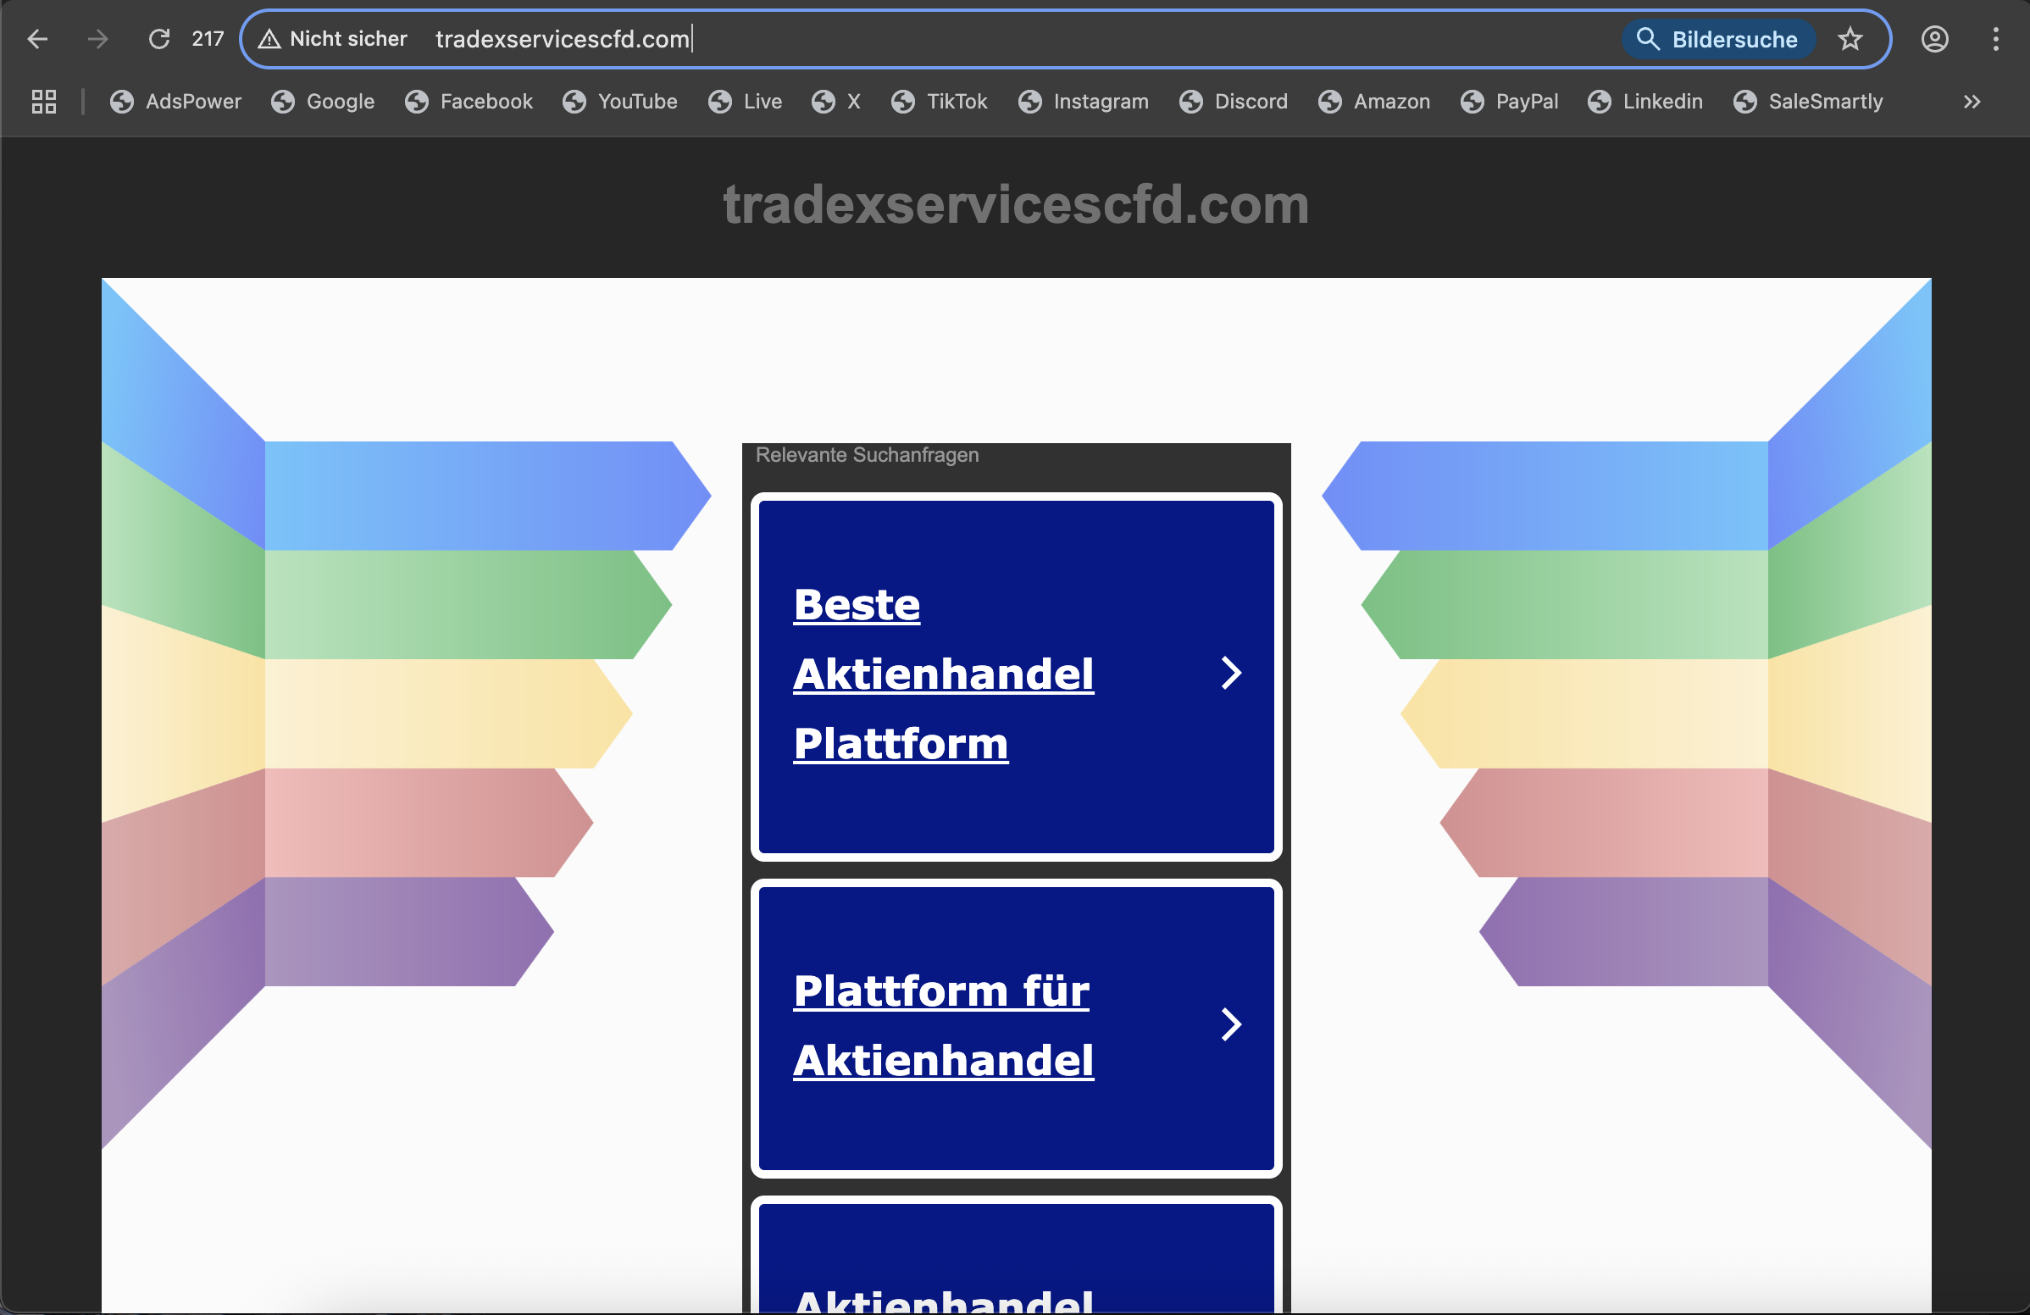Image resolution: width=2030 pixels, height=1315 pixels.
Task: Expand the hidden bookmarks overflow chevron
Action: point(1972,102)
